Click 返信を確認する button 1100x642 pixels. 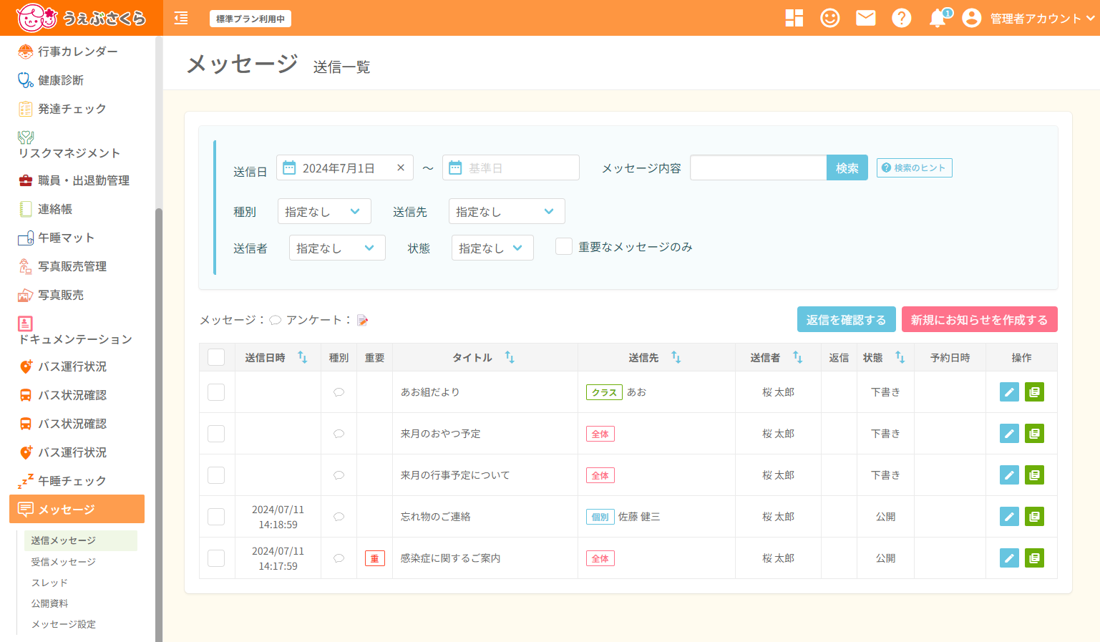846,319
